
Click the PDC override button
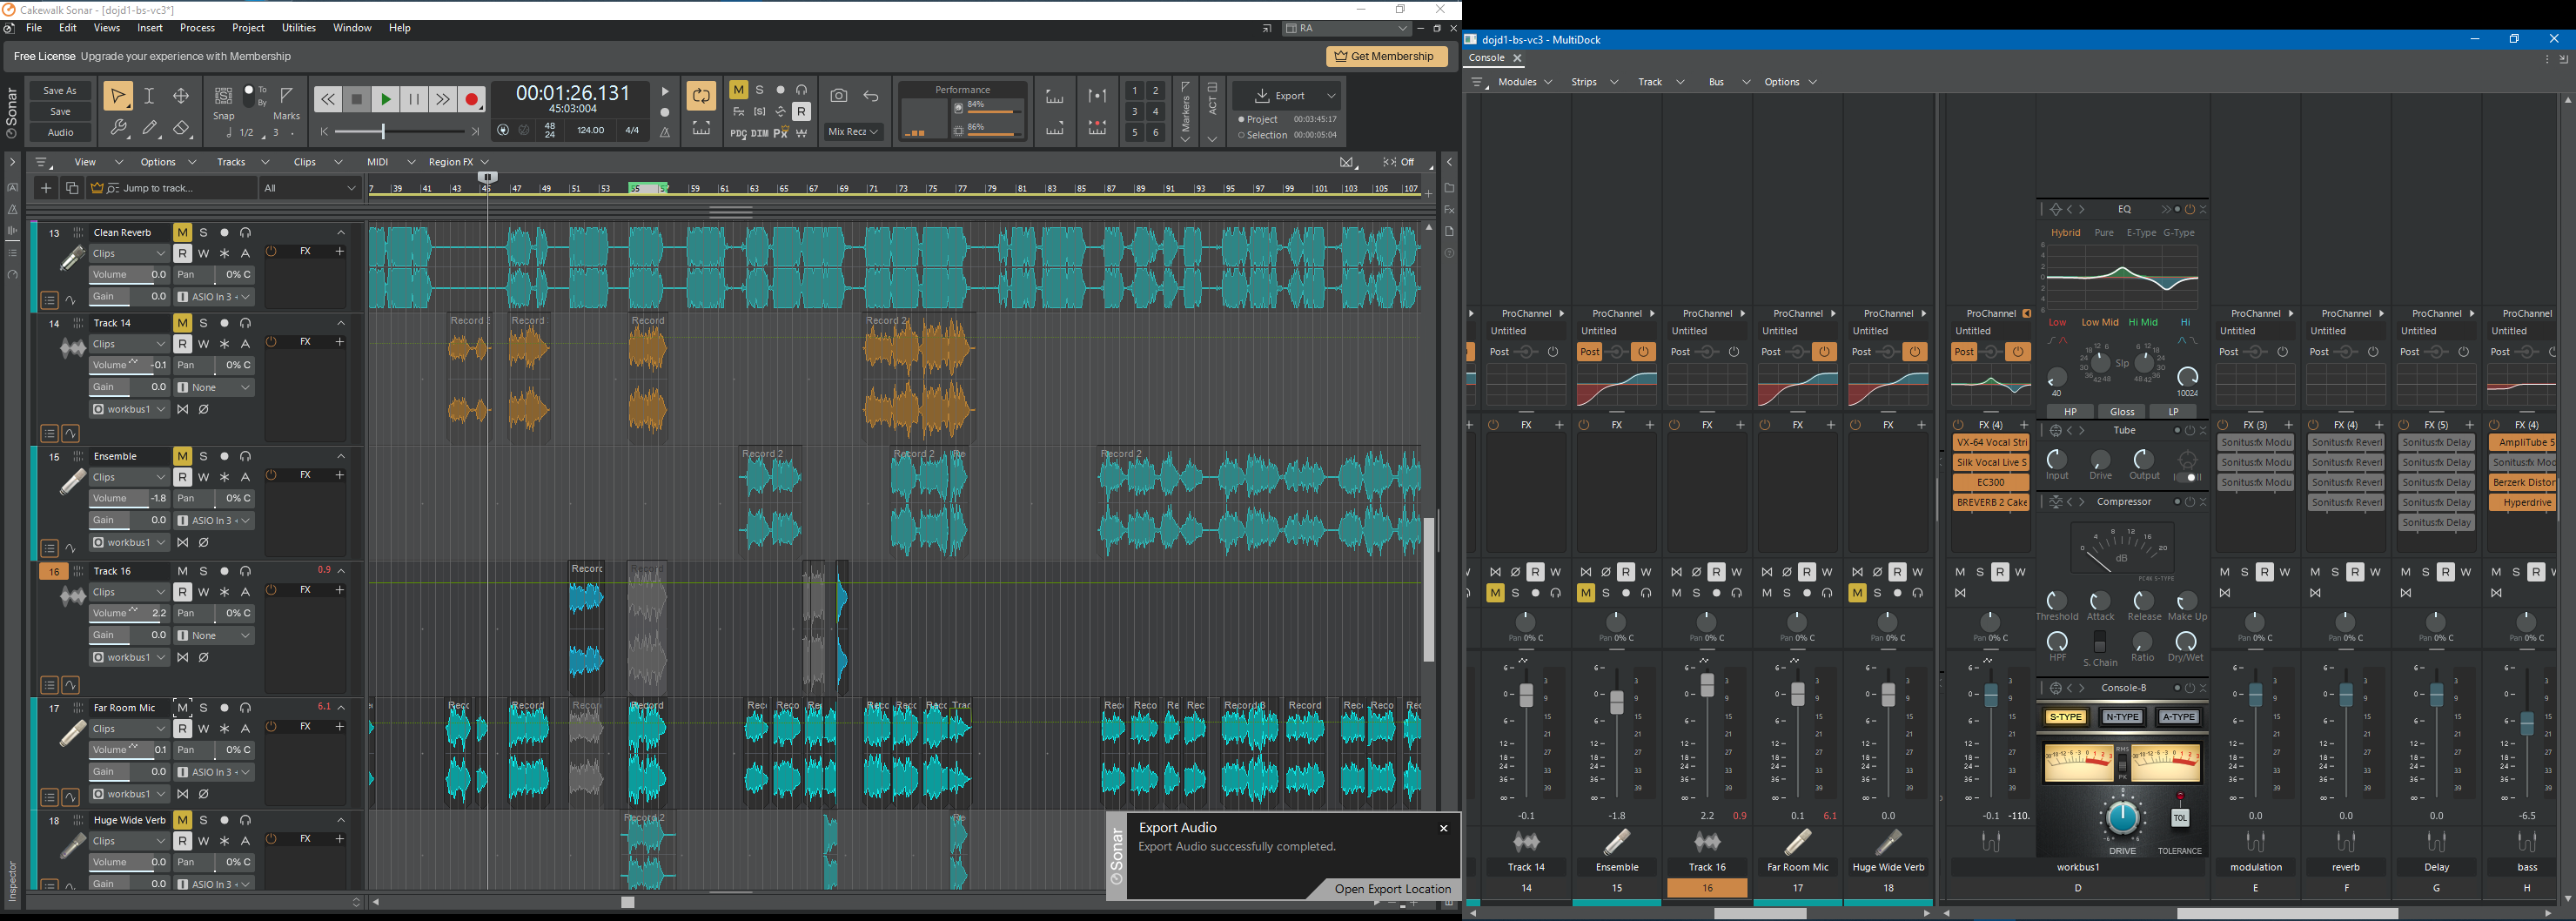738,133
